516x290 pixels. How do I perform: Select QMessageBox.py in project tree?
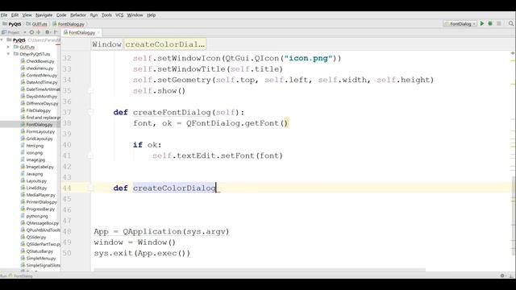tap(42, 223)
